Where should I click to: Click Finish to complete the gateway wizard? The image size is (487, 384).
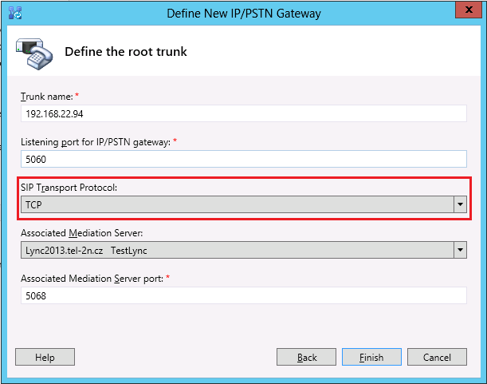[x=371, y=358]
